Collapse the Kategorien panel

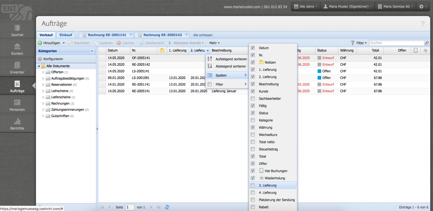(92, 51)
